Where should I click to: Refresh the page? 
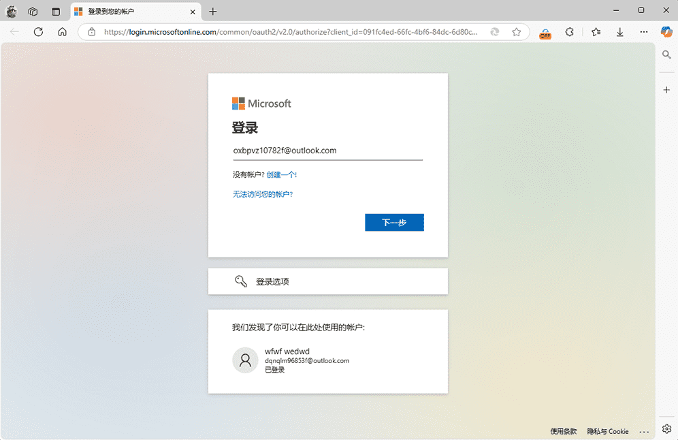click(39, 32)
